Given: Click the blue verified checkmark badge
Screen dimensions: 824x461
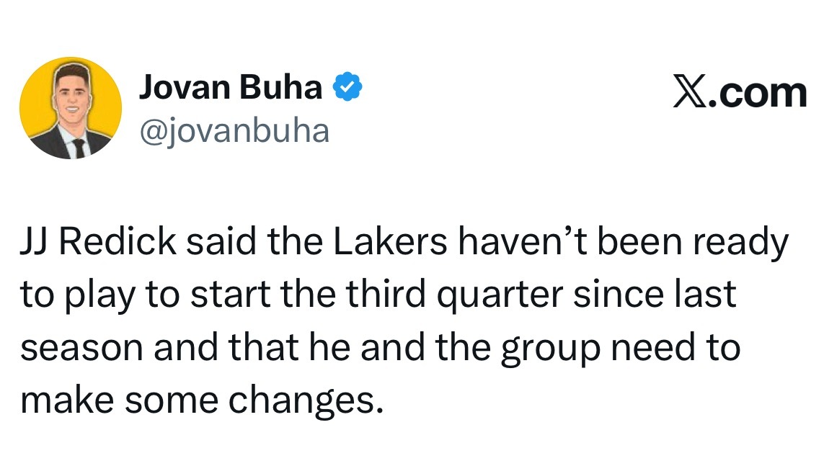Looking at the screenshot, I should [x=347, y=88].
